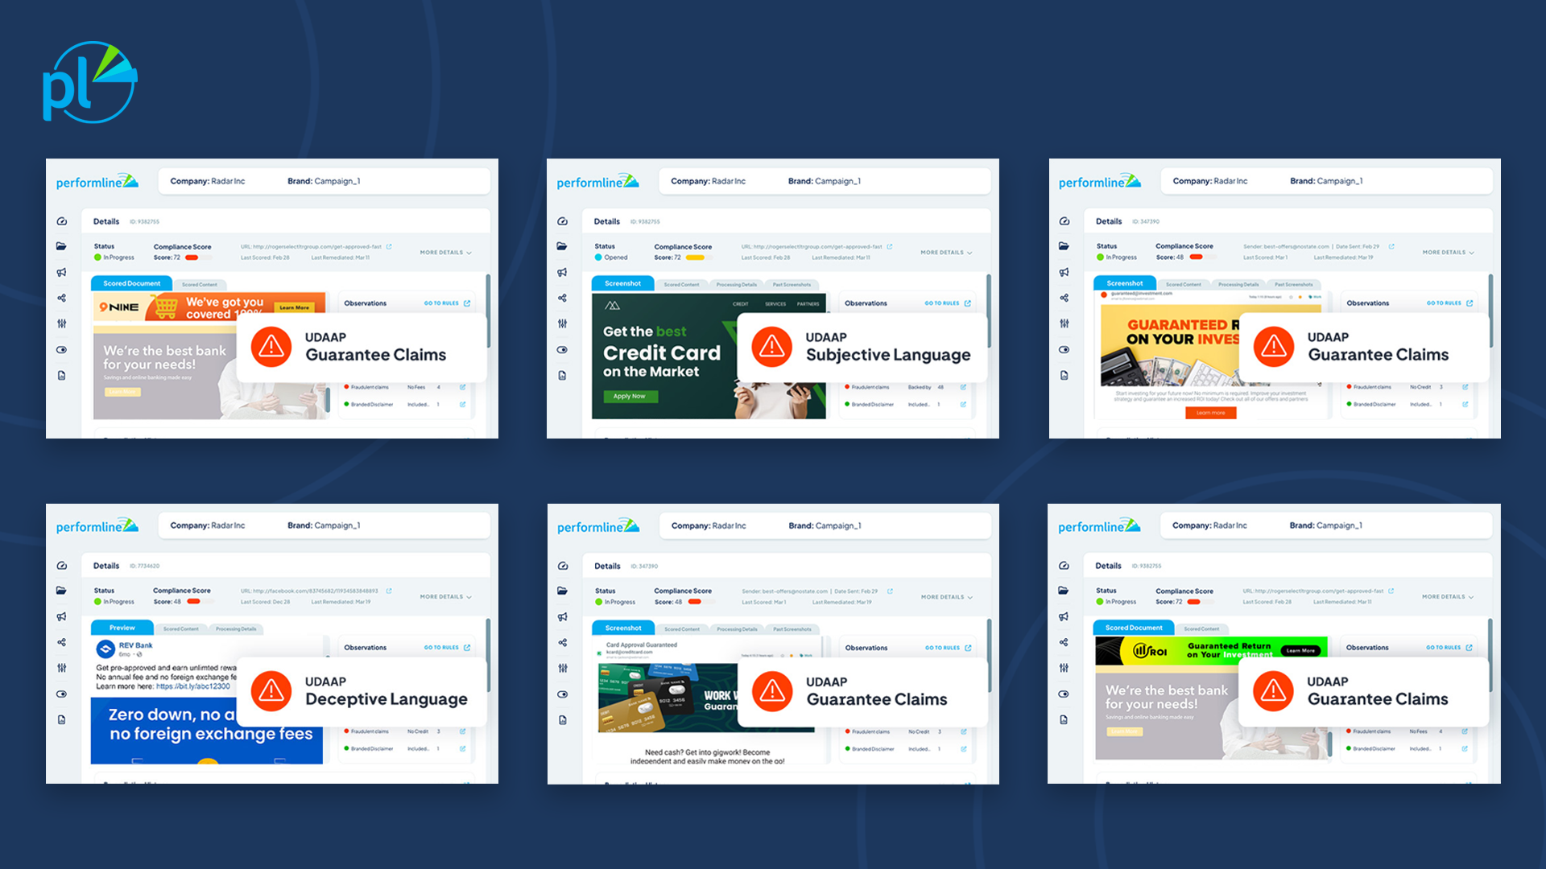This screenshot has width=1546, height=869.
Task: Toggle the sidebar switch icon in the Card Approval panel
Action: tap(563, 694)
